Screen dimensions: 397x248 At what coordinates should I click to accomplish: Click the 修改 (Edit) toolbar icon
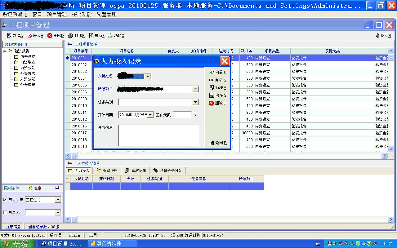(30, 36)
